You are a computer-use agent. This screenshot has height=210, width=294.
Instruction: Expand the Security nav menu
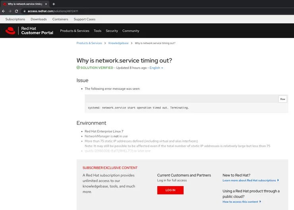112,31
